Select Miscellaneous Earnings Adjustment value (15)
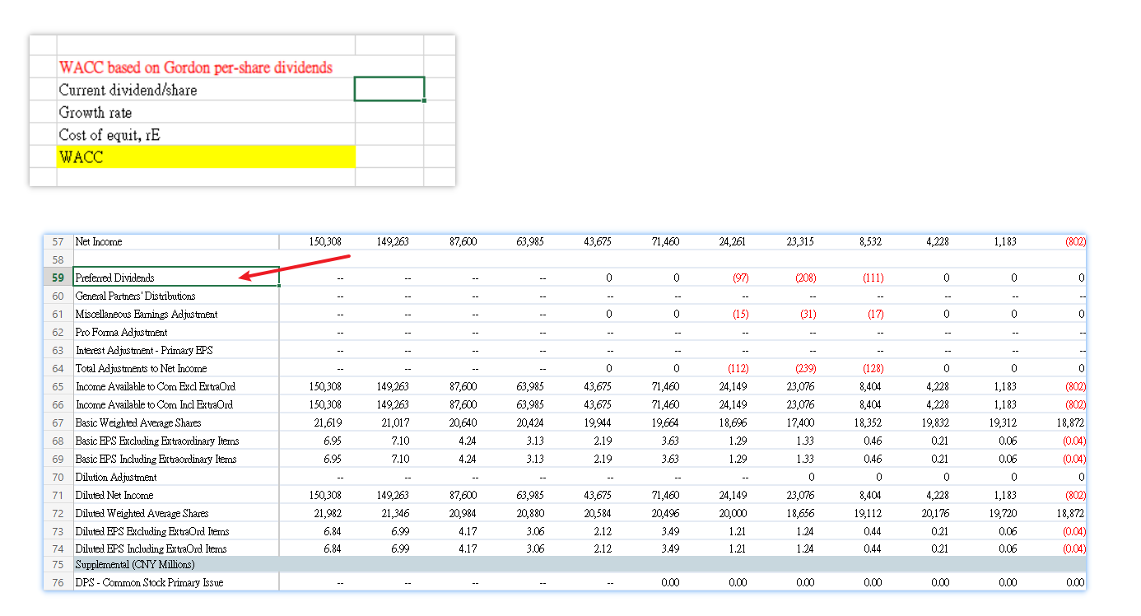Image resolution: width=1141 pixels, height=616 pixels. (740, 315)
